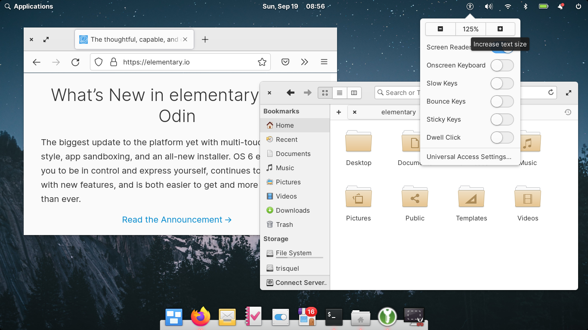Screen dimensions: 588x330
Task: Open Firefox tracking protection shield
Action: [99, 62]
